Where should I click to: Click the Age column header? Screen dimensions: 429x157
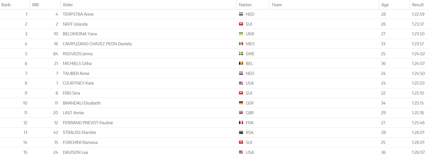pos(385,5)
